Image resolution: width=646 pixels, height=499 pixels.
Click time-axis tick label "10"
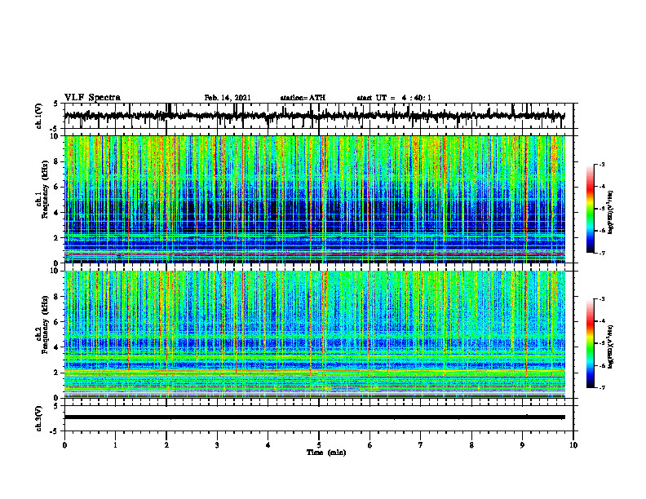click(x=573, y=445)
